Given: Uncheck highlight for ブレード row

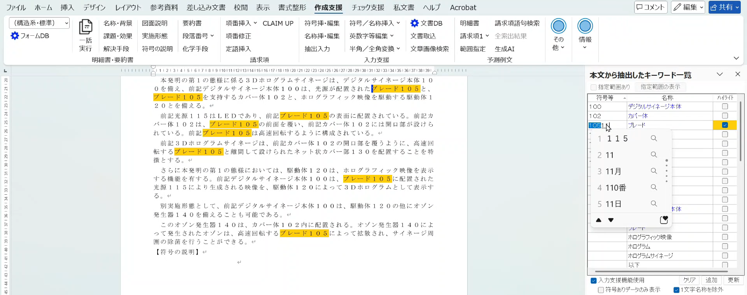Looking at the screenshot, I should (x=725, y=125).
